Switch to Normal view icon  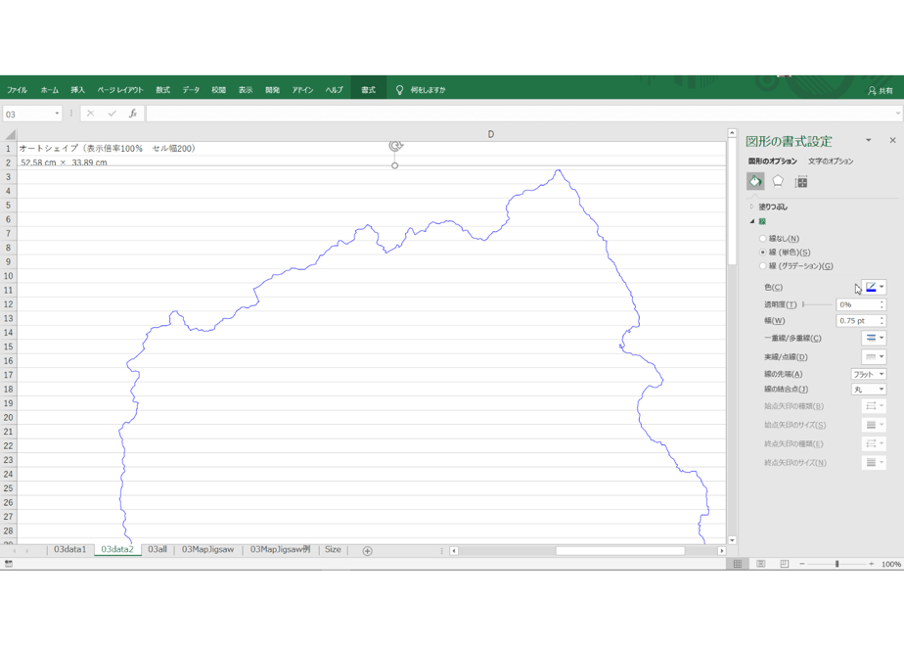pyautogui.click(x=738, y=564)
